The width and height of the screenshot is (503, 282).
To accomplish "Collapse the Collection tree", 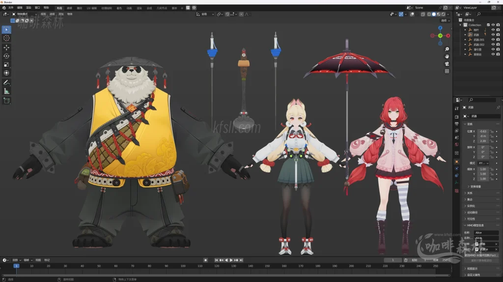I will tap(460, 25).
